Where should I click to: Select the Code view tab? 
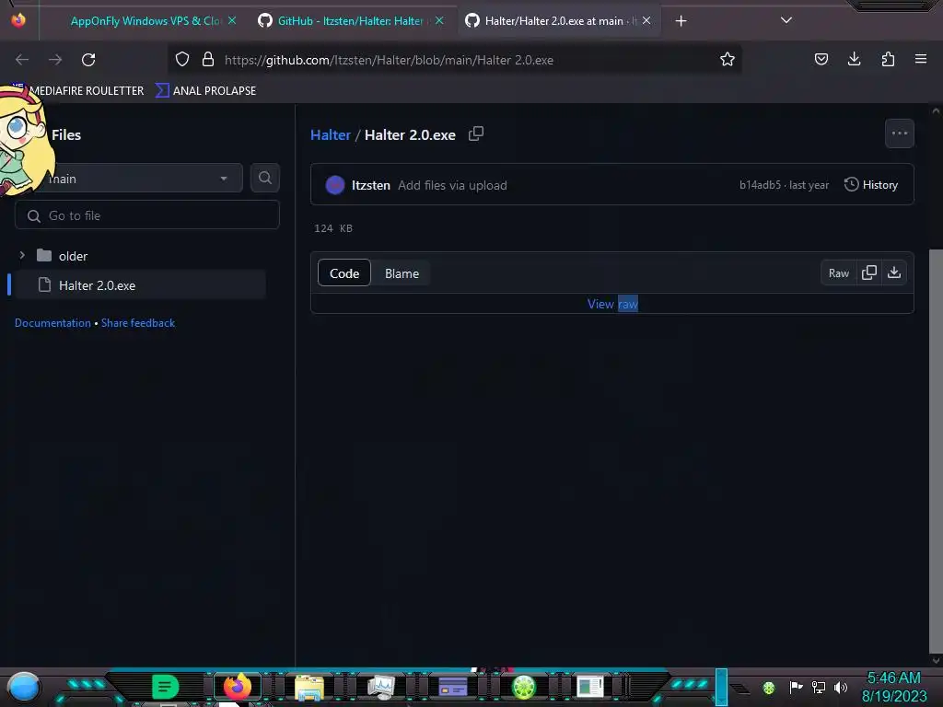click(344, 272)
